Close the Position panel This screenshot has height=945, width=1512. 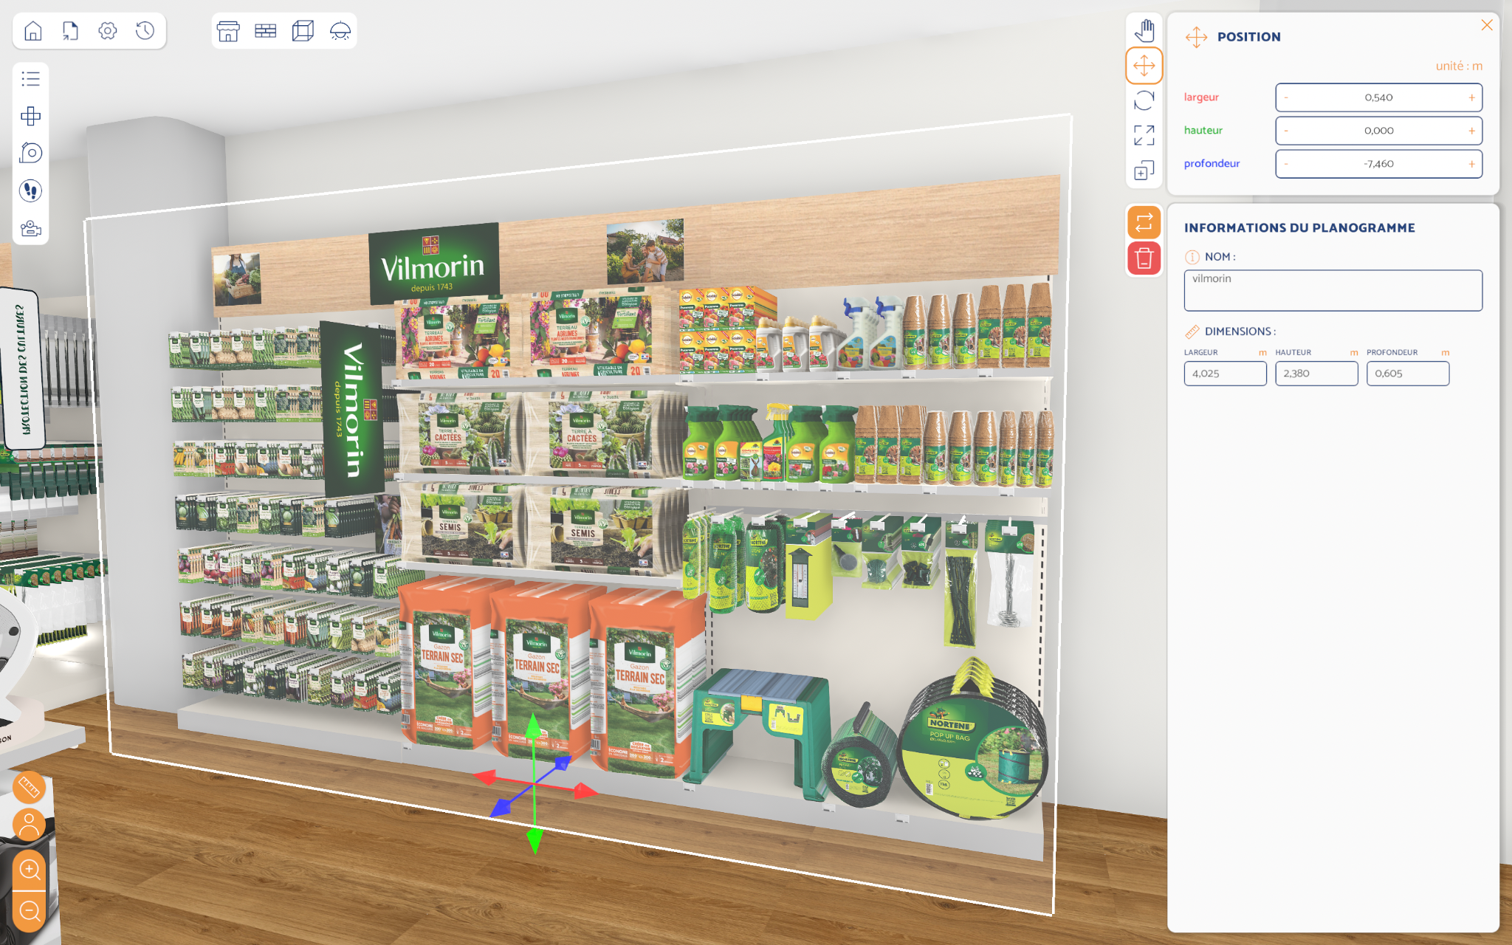click(1487, 25)
